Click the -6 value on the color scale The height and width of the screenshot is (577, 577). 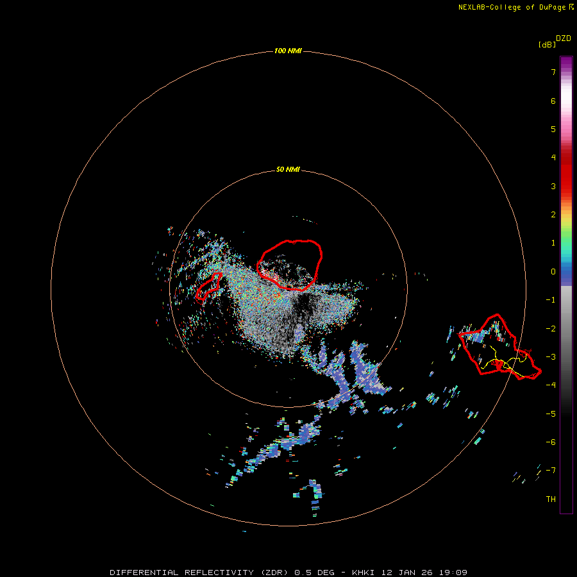point(551,442)
